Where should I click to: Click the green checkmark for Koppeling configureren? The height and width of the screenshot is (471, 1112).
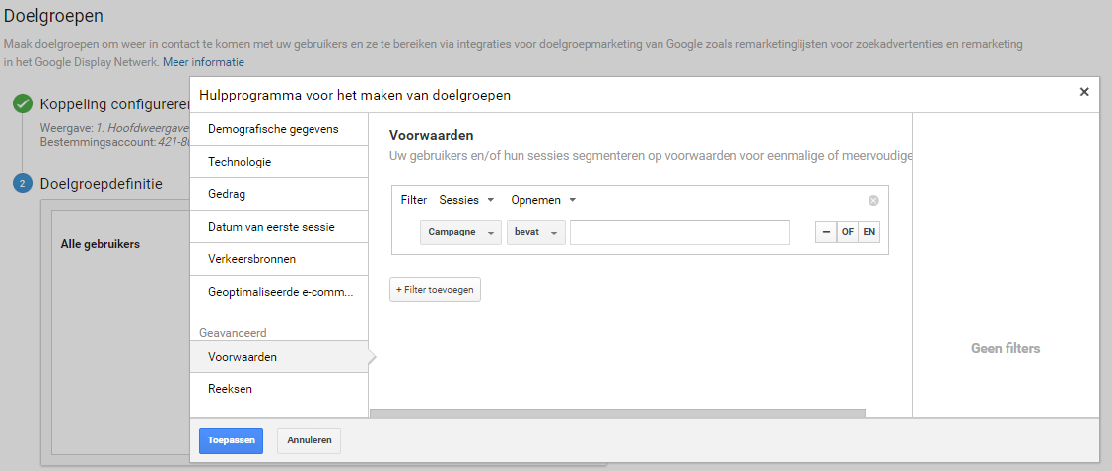pyautogui.click(x=23, y=104)
